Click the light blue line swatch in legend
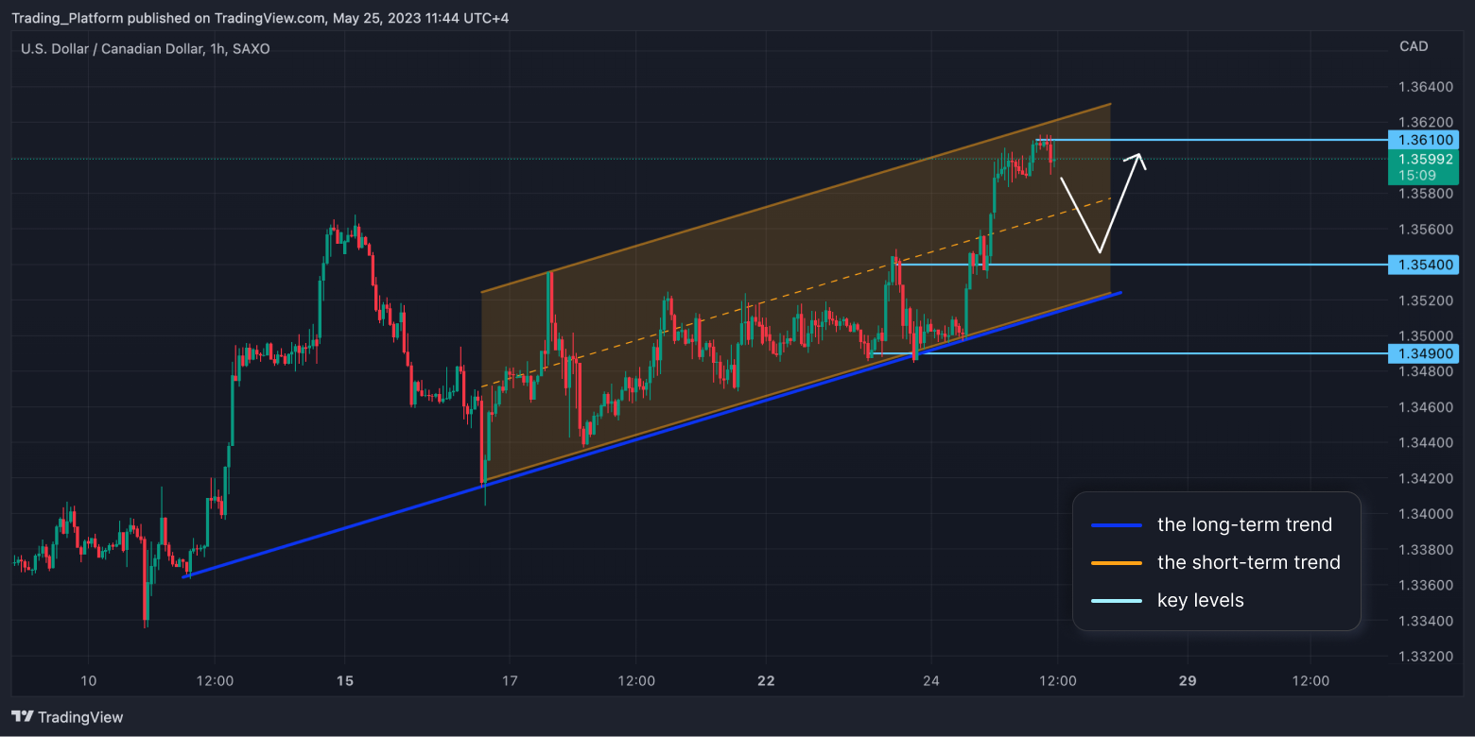Image resolution: width=1475 pixels, height=737 pixels. tap(1116, 601)
